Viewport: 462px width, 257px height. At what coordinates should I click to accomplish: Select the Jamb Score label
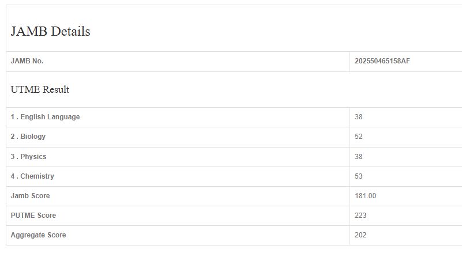click(x=30, y=196)
